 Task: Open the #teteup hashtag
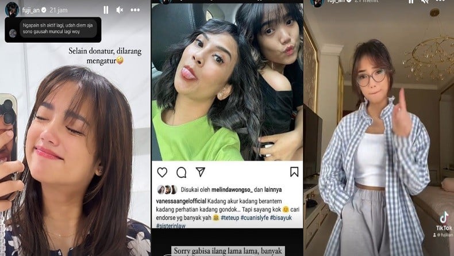(230, 217)
